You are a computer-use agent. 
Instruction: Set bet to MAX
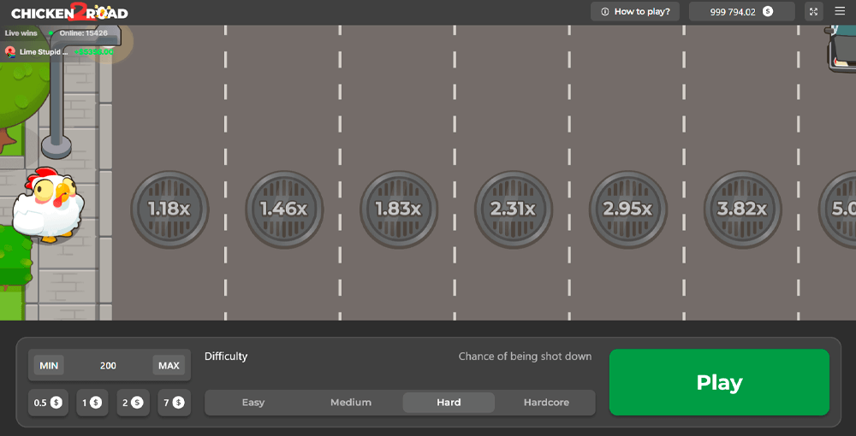(x=169, y=366)
